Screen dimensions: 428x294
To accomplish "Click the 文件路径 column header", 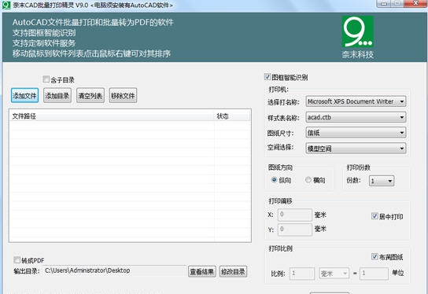I will 112,116.
